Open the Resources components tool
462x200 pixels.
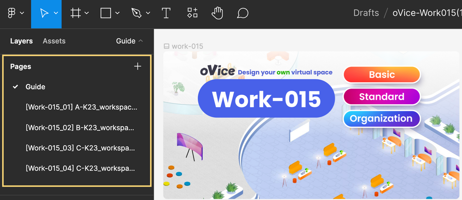click(x=192, y=13)
